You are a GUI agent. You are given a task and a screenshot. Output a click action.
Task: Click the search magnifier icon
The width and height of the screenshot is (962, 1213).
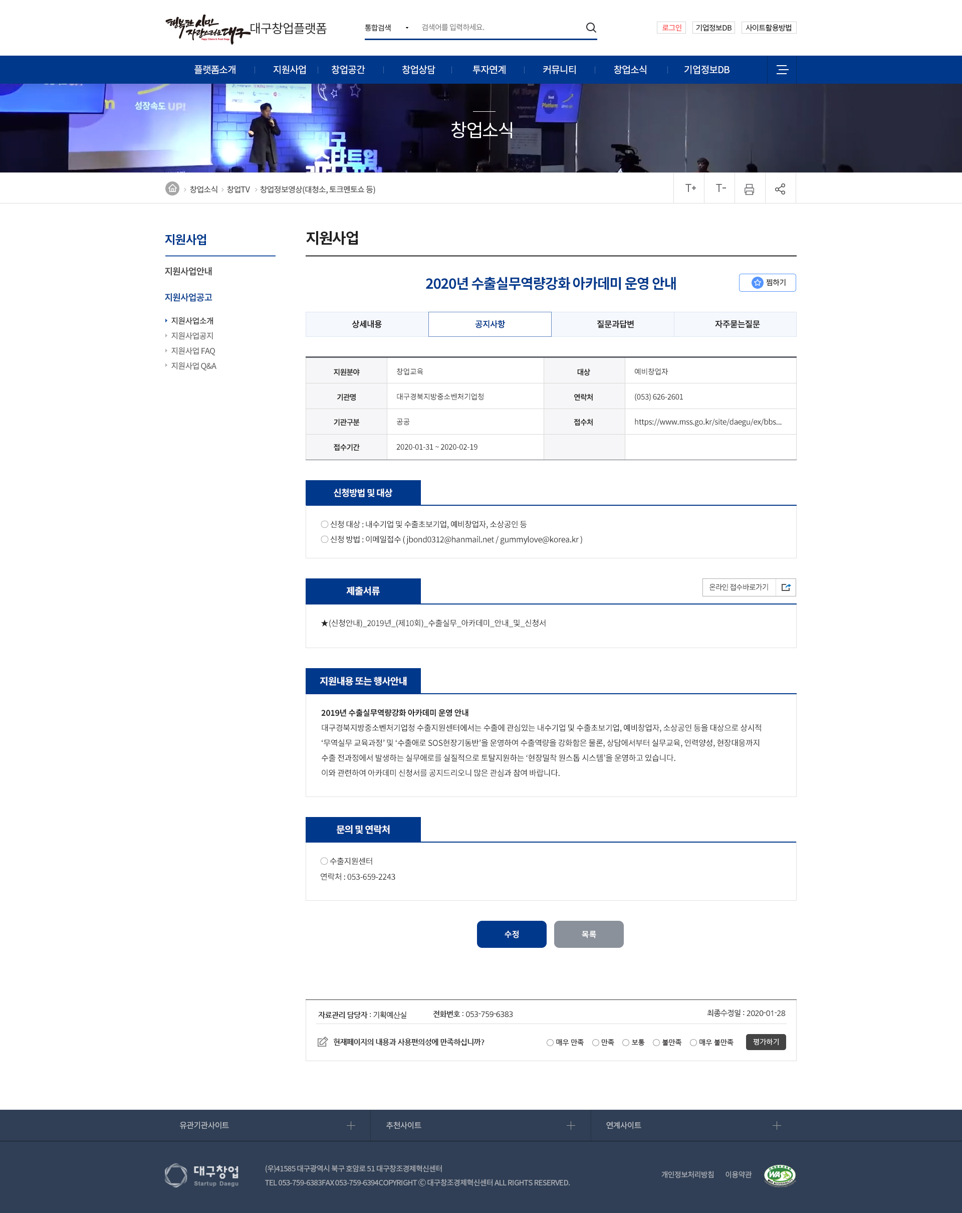point(590,28)
